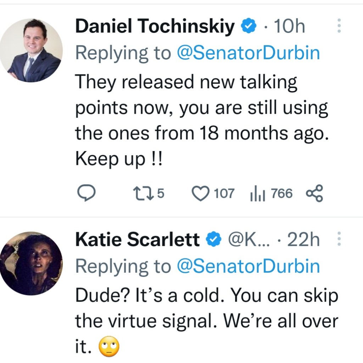The width and height of the screenshot is (363, 363).
Task: Click the 10h timestamp
Action: point(289,27)
